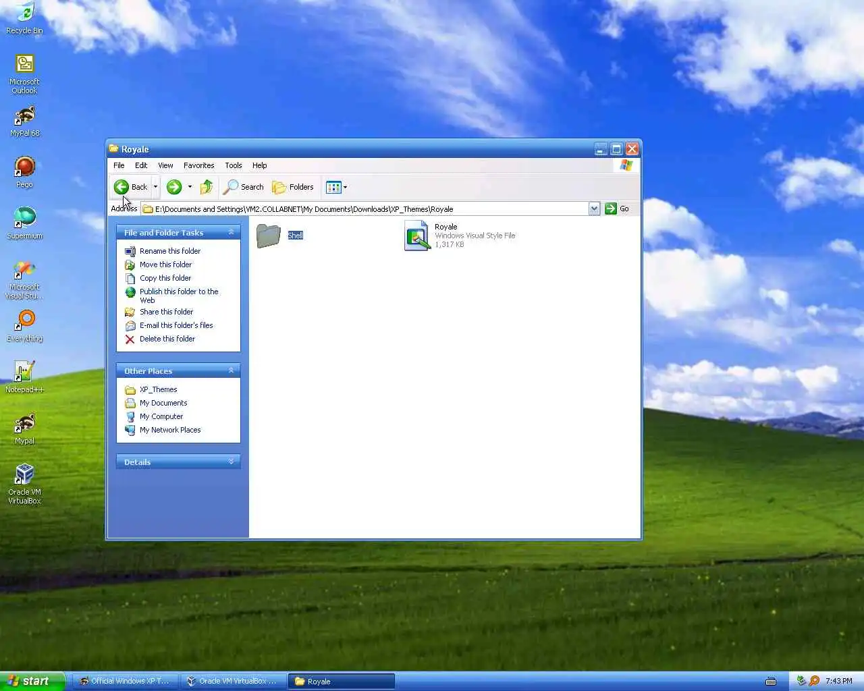Toggle the Folders tree pane
This screenshot has width=864, height=691.
click(x=293, y=187)
